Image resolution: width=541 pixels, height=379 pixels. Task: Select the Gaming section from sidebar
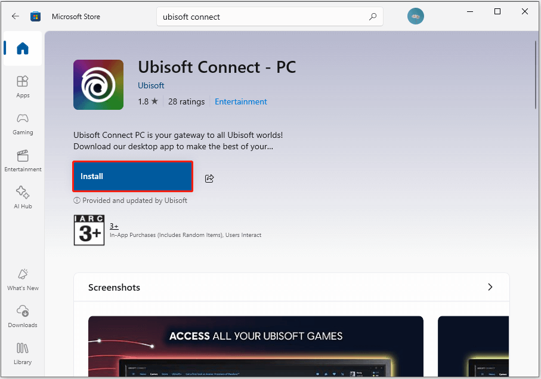(x=22, y=124)
